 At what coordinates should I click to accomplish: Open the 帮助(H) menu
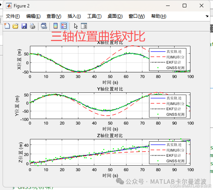[x=159, y=16]
